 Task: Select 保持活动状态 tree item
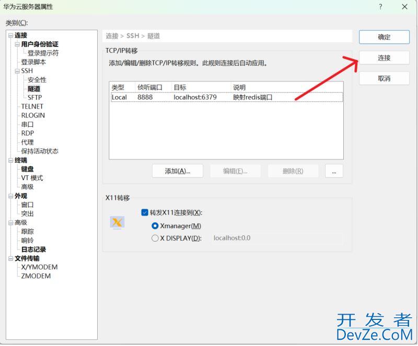tap(40, 151)
